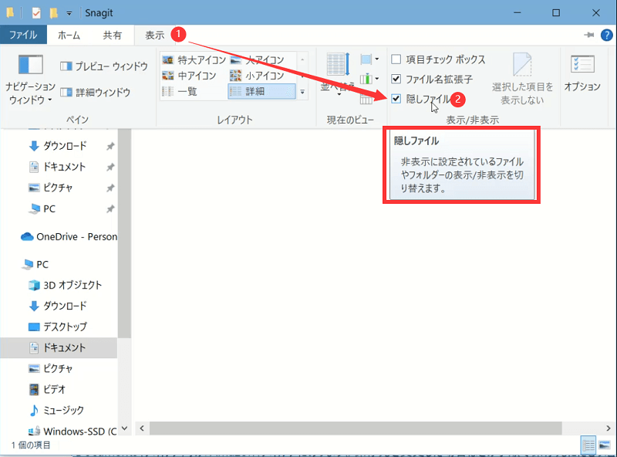
Task: Choose 中アイコン layout
Action: pyautogui.click(x=189, y=76)
